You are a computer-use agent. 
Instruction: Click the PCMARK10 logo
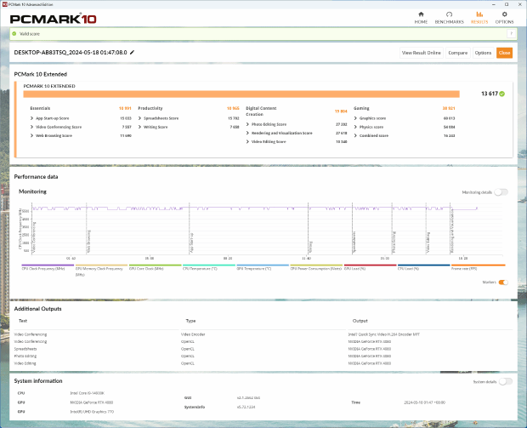tap(53, 20)
